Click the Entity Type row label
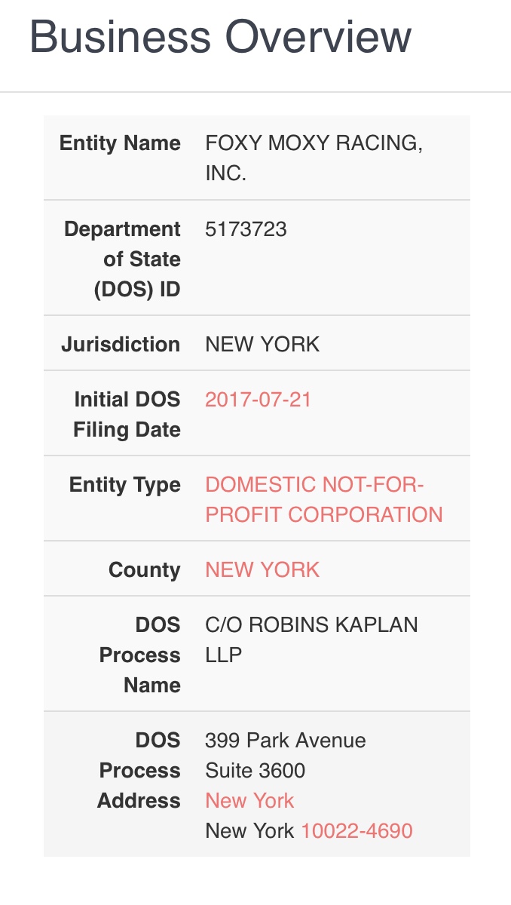 (125, 484)
